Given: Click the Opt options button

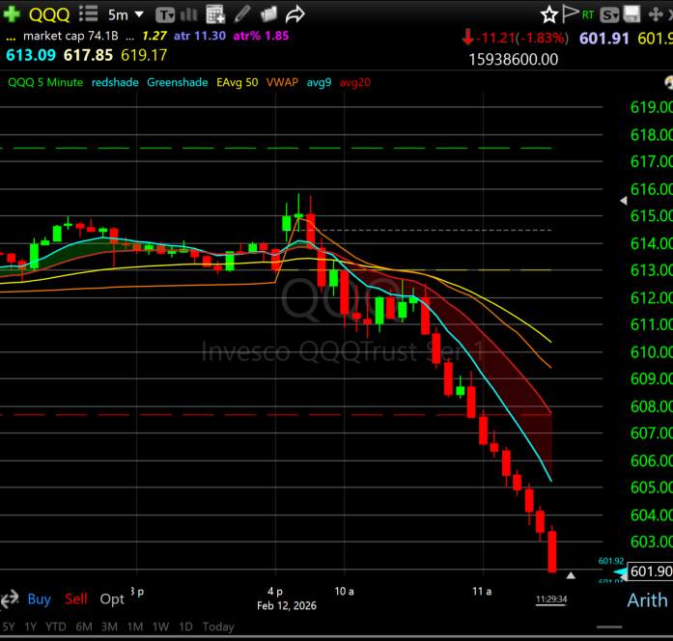Looking at the screenshot, I should pyautogui.click(x=112, y=599).
